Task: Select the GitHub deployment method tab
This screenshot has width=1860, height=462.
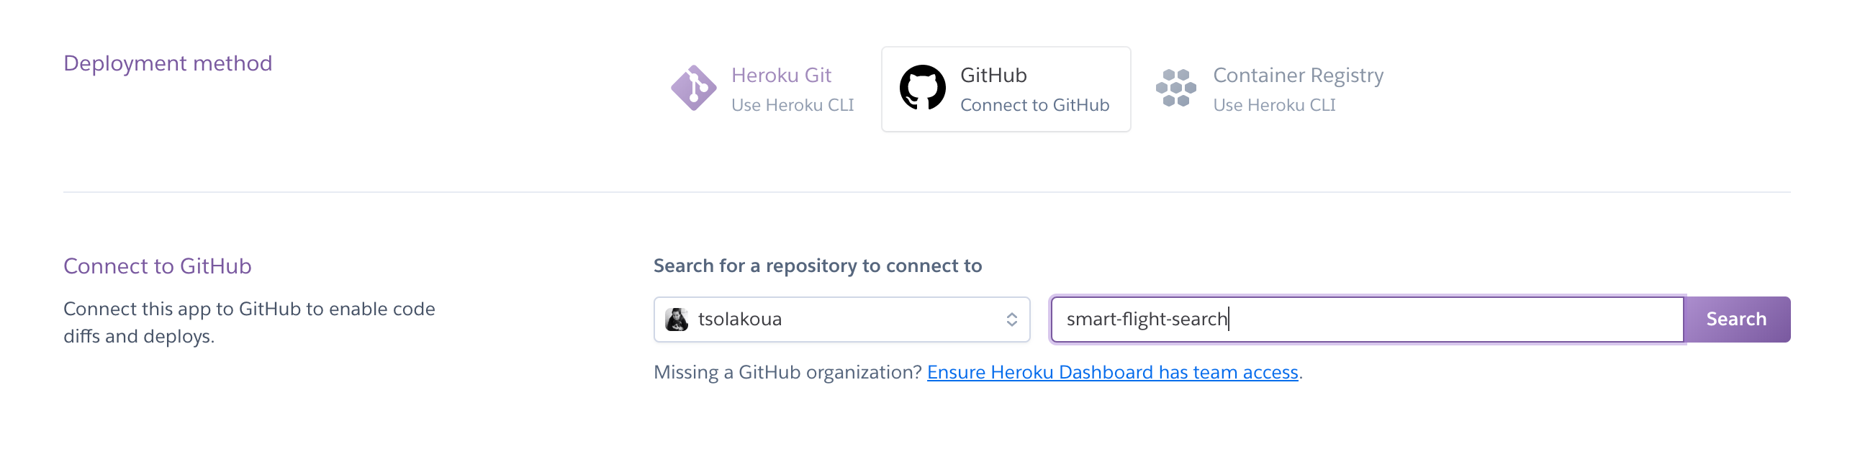Action: click(1006, 89)
